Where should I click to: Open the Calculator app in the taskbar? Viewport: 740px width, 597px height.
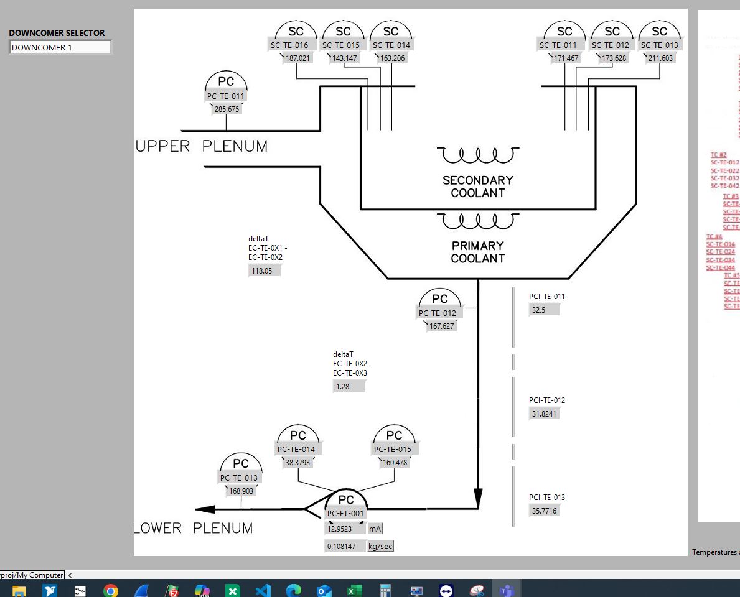click(385, 590)
